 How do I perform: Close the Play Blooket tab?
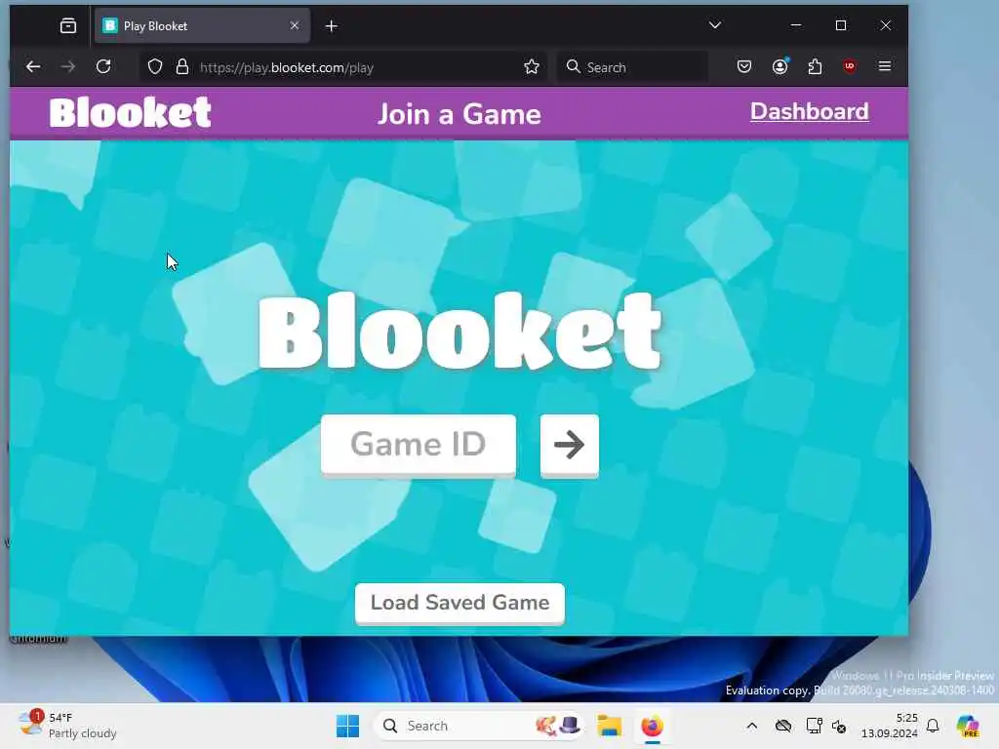pos(295,25)
